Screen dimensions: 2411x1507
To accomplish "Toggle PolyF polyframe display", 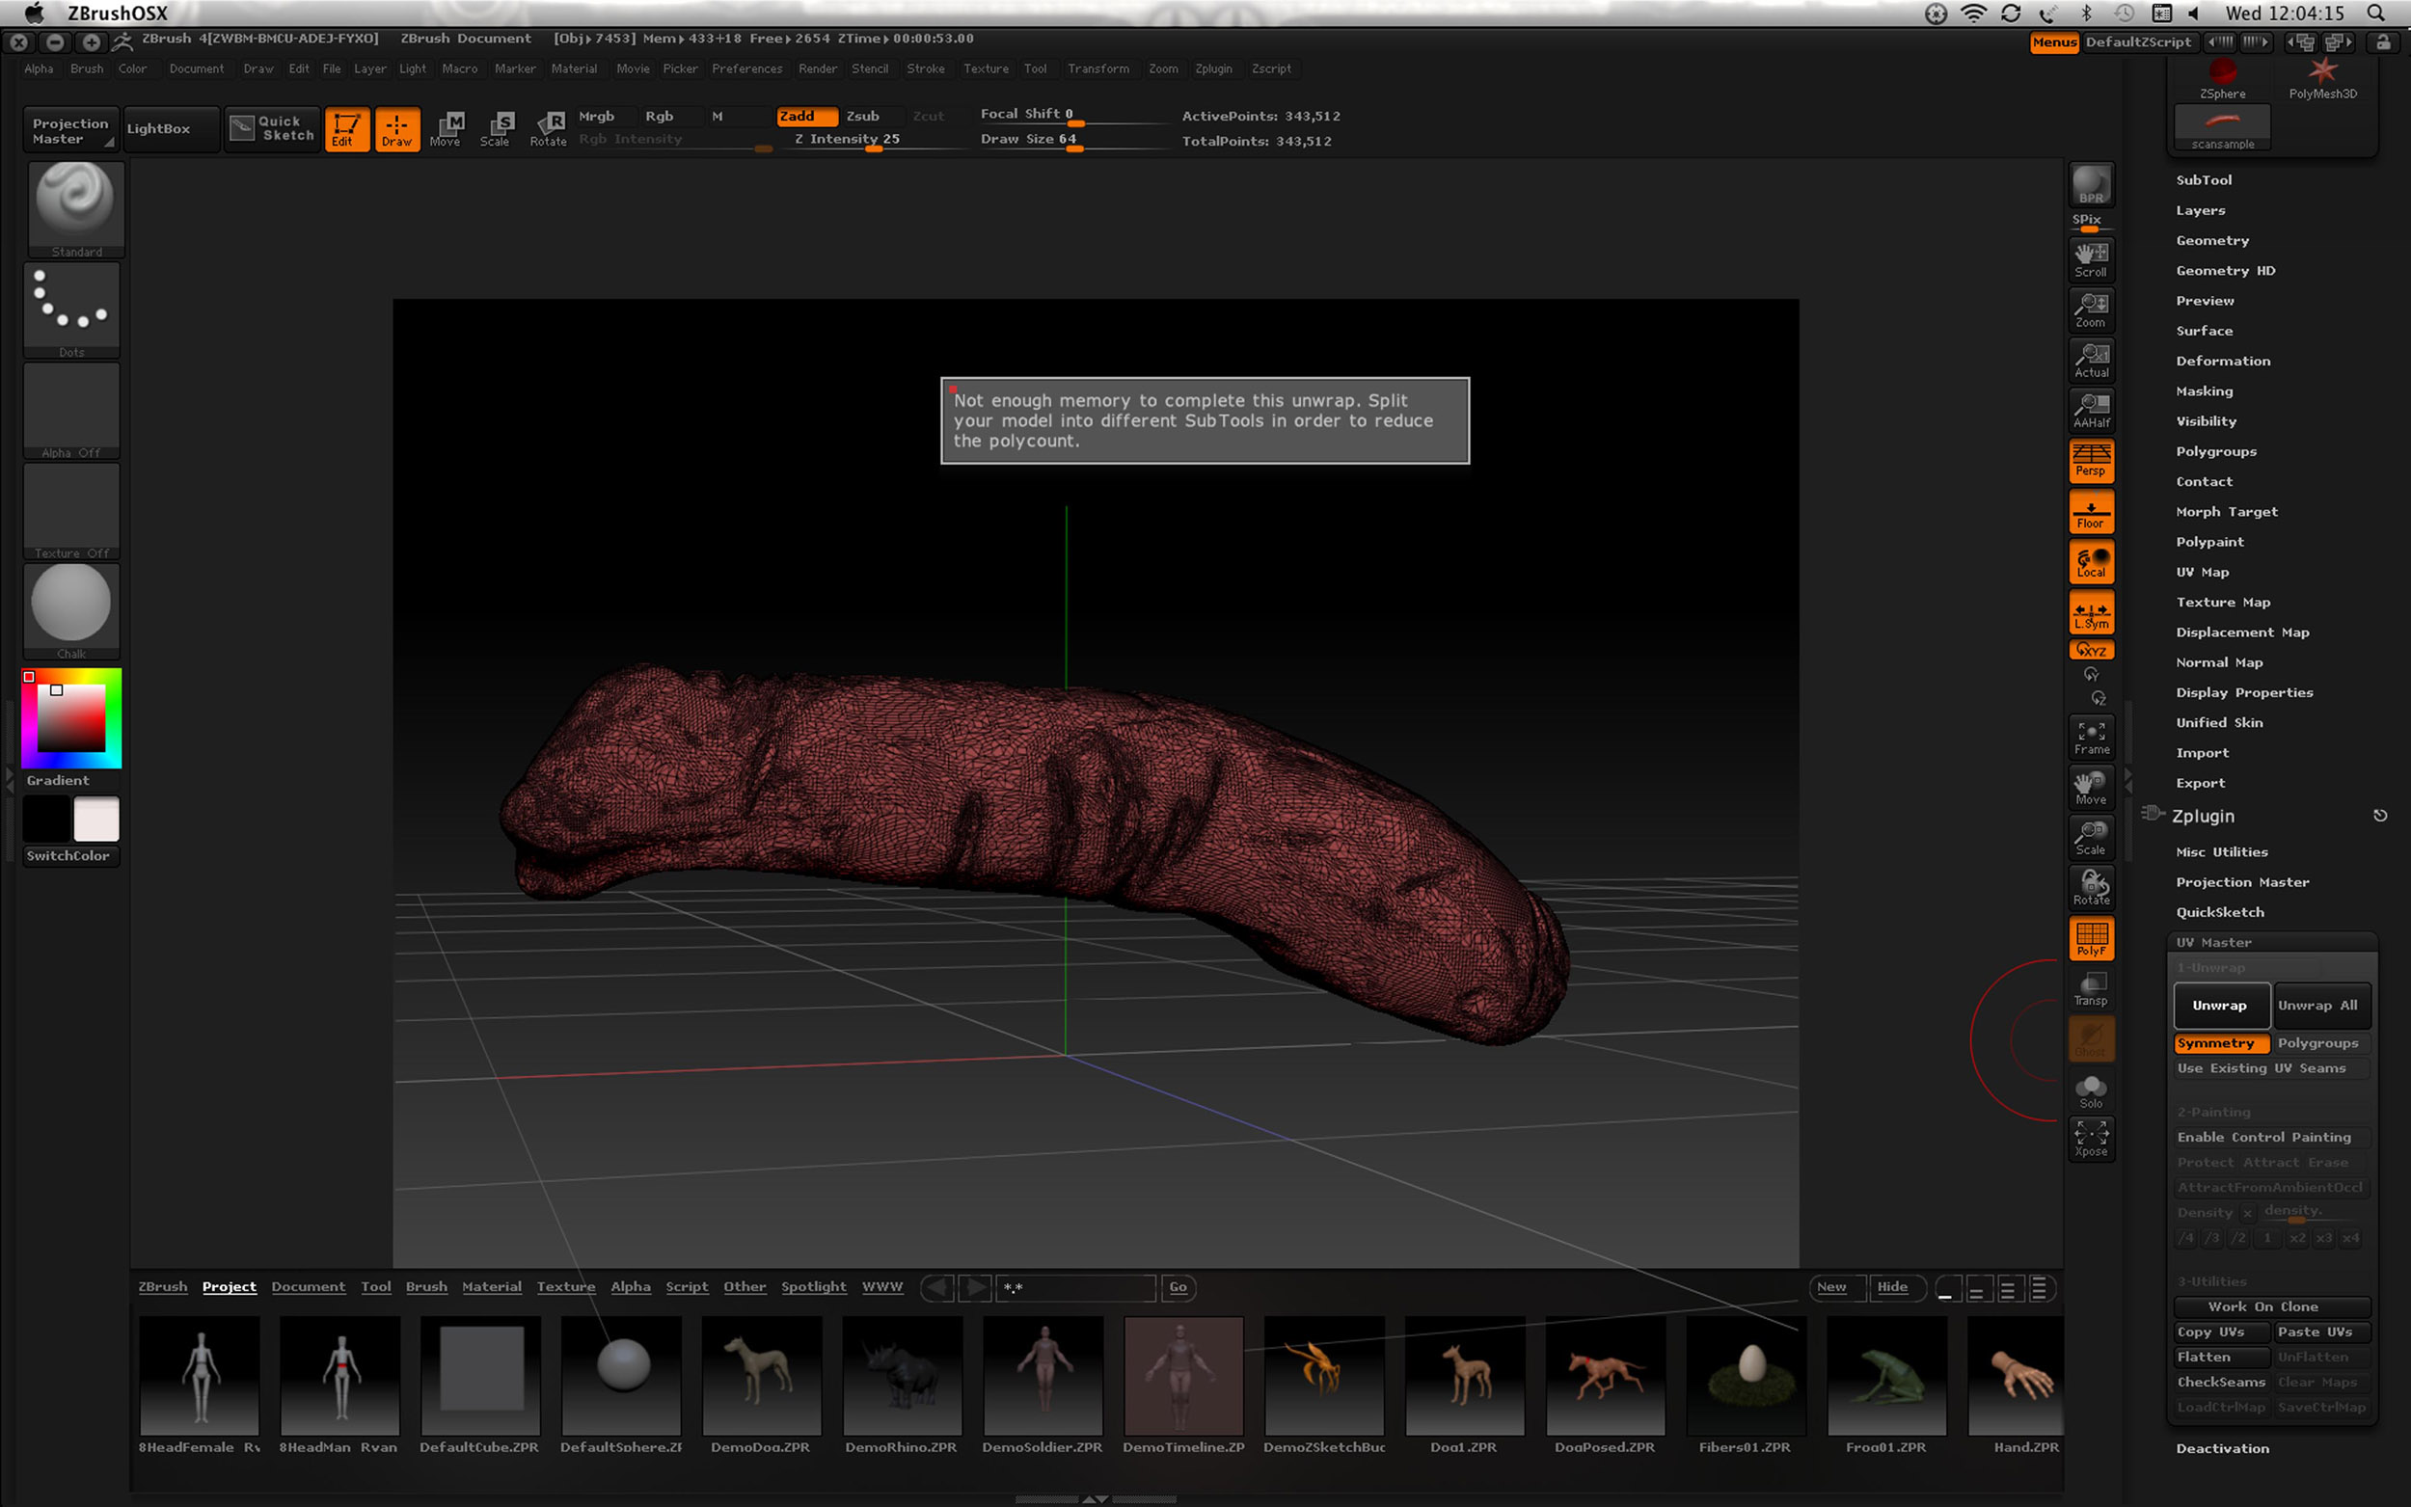I will click(x=2091, y=939).
